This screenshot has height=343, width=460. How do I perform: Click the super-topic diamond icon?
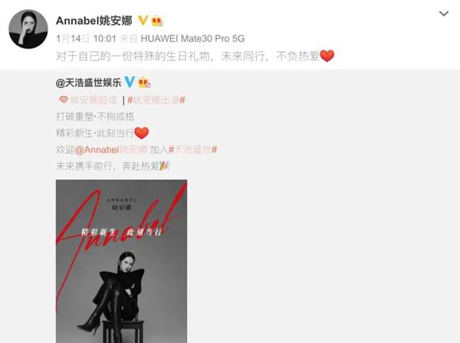pos(63,99)
